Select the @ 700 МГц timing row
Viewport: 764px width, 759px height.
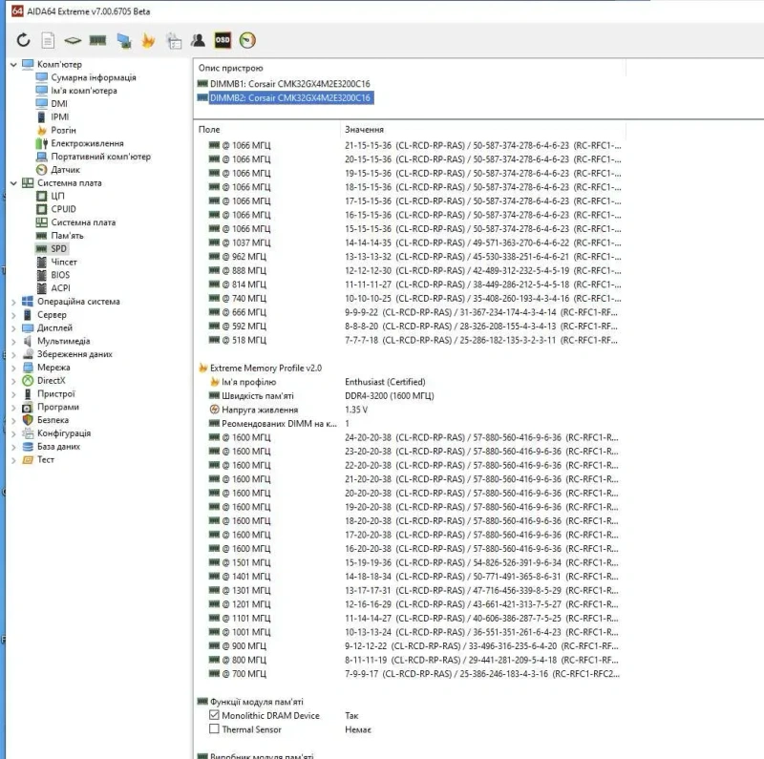pos(410,674)
